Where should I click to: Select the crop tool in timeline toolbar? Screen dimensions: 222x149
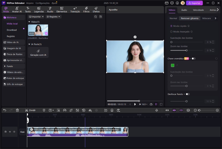[x=71, y=110]
